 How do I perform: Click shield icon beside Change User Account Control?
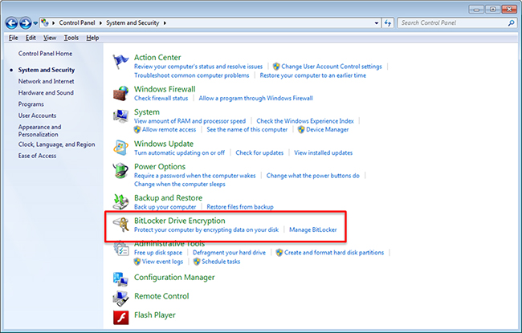[x=276, y=67]
